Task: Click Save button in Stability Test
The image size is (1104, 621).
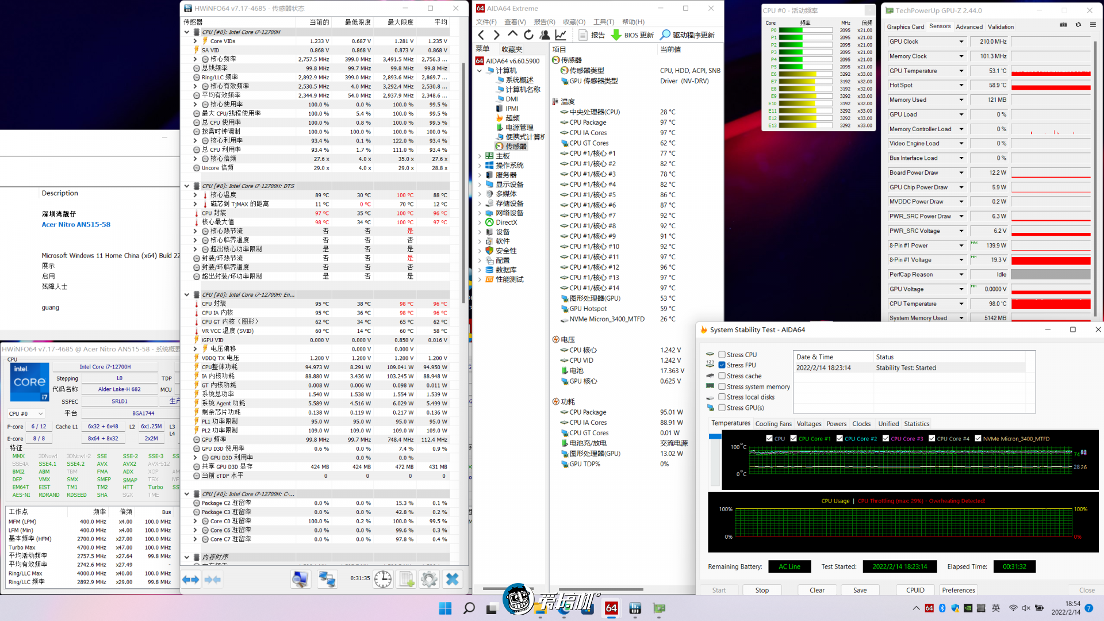Action: 860,590
